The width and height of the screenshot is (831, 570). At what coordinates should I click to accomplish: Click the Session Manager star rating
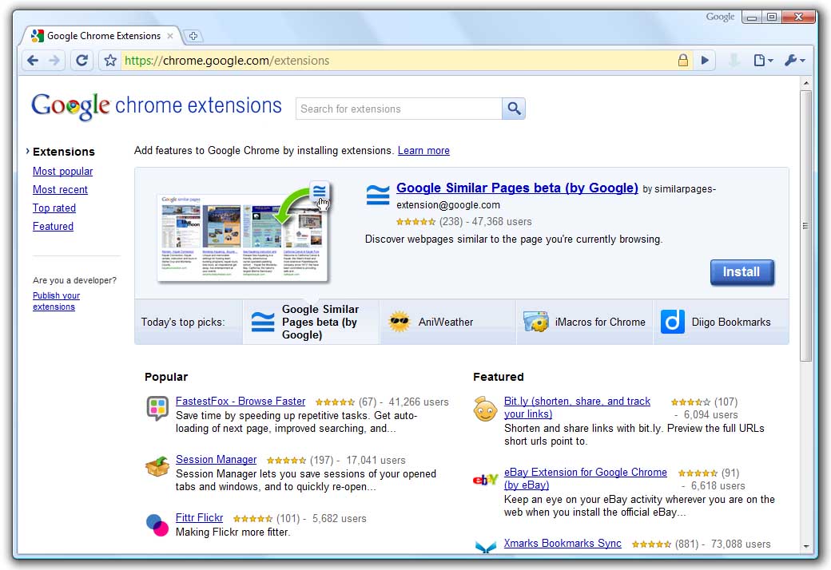(286, 461)
